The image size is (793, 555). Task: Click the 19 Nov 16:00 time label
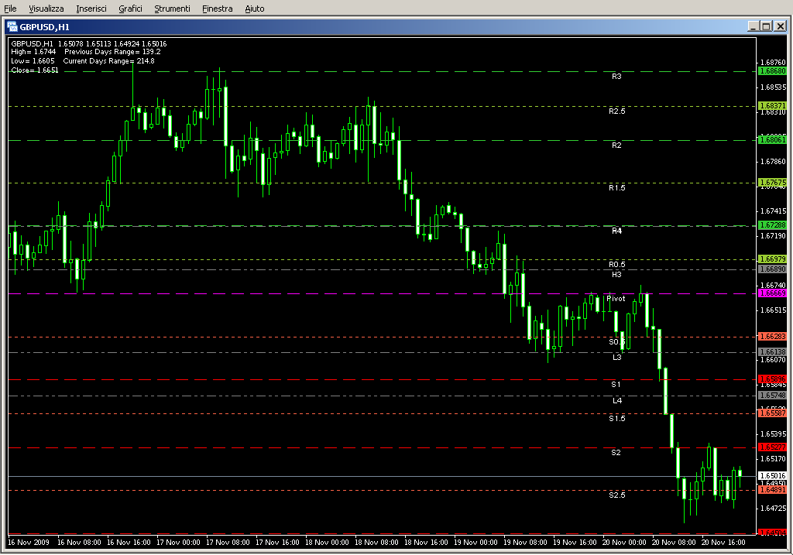tap(575, 543)
